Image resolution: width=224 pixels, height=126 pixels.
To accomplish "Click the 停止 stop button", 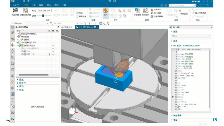I will [x=80, y=13].
